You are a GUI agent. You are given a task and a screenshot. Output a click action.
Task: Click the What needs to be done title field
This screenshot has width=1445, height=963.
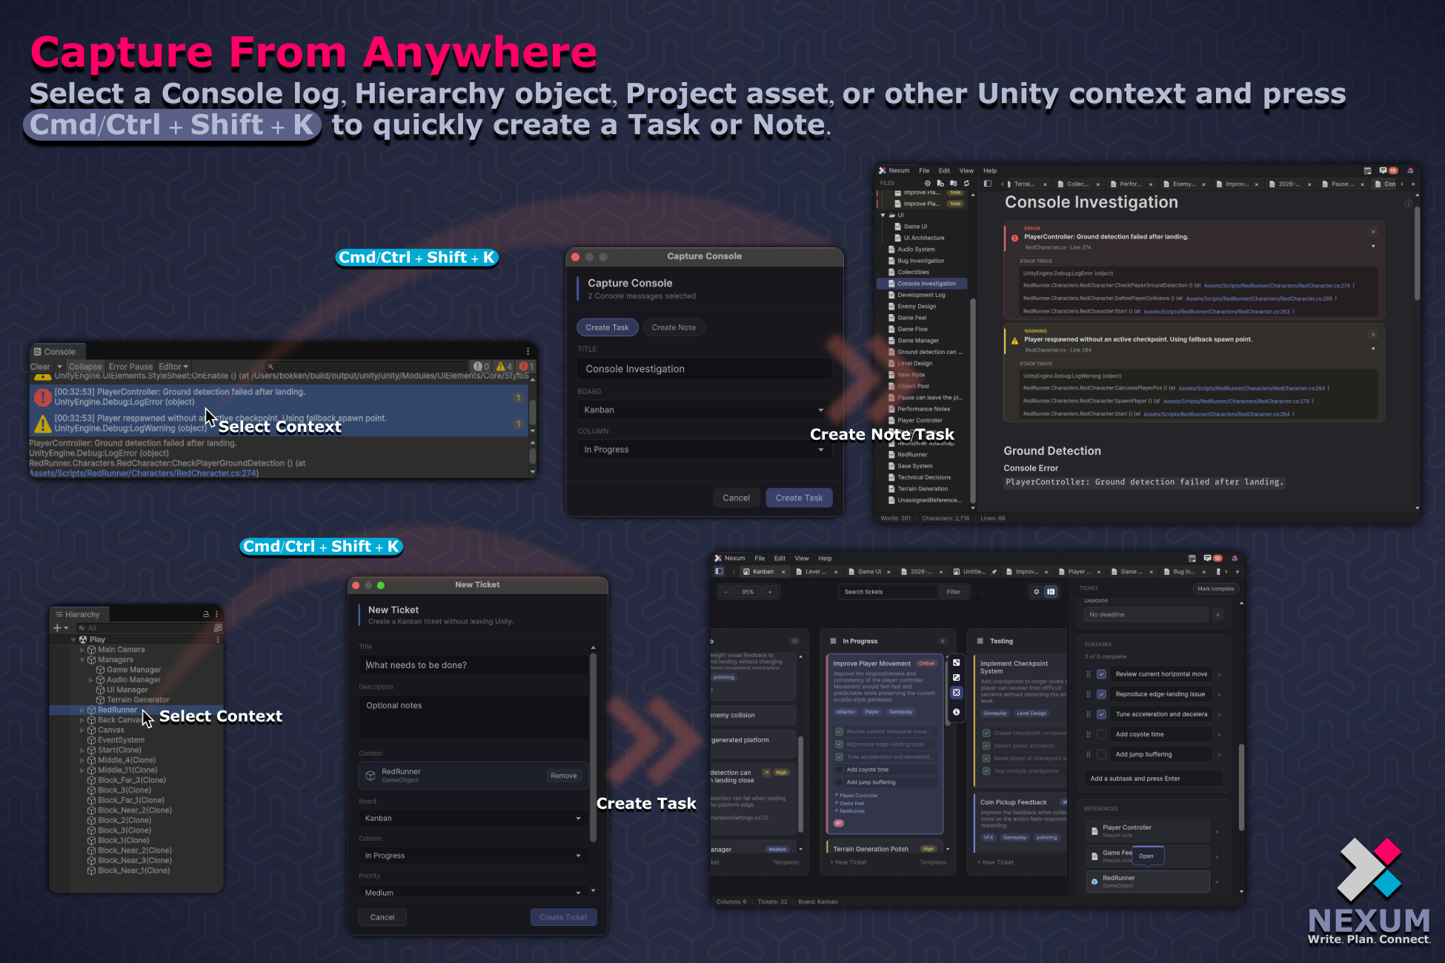coord(473,665)
